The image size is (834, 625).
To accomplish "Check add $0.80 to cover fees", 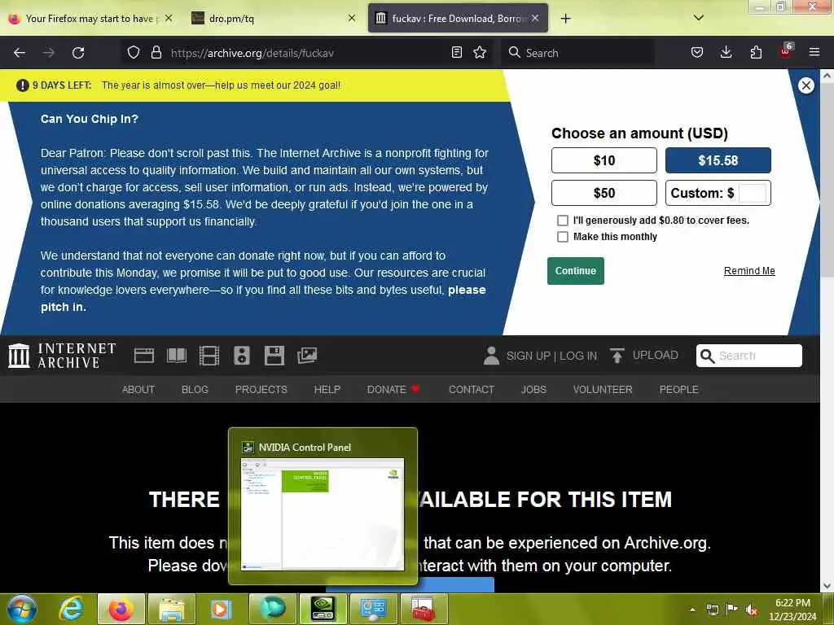I will 562,221.
